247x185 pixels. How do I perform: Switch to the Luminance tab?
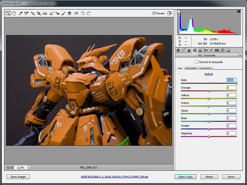pyautogui.click(x=205, y=68)
